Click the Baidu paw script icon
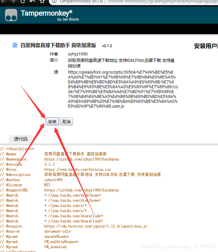Viewport: 218px width, 252px height. pos(15,45)
